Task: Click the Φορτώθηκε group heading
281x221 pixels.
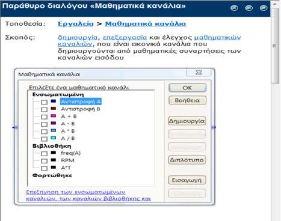Action: 52,175
